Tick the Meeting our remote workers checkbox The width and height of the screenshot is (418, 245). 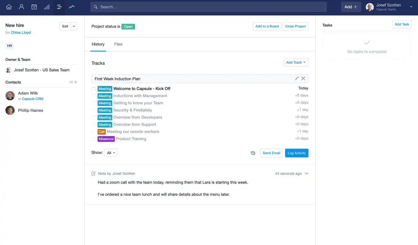[94, 132]
